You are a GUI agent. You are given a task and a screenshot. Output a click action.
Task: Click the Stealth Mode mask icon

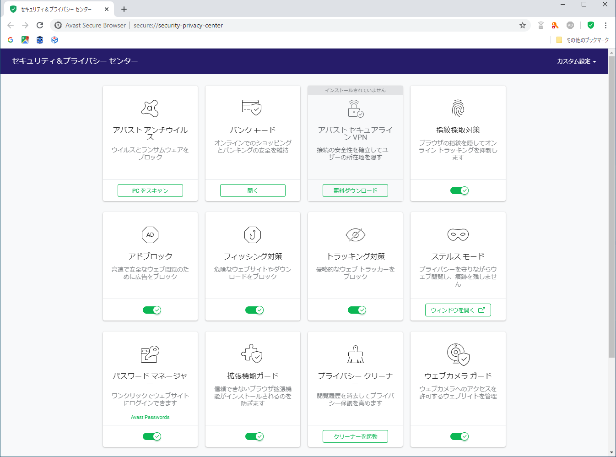coord(458,235)
